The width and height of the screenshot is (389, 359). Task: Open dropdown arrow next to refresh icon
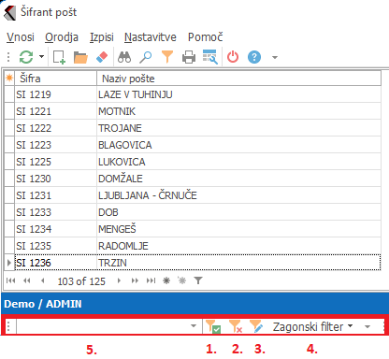tap(41, 57)
